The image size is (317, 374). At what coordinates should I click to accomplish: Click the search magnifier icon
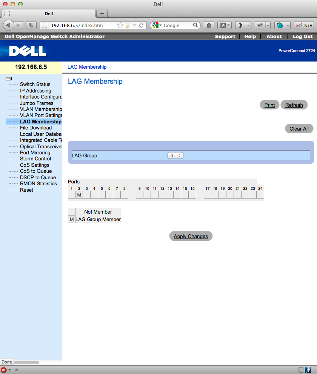click(x=195, y=25)
